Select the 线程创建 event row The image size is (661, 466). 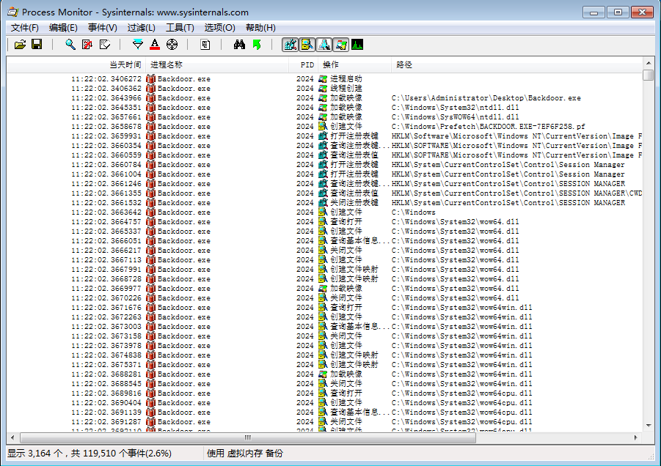(324, 89)
